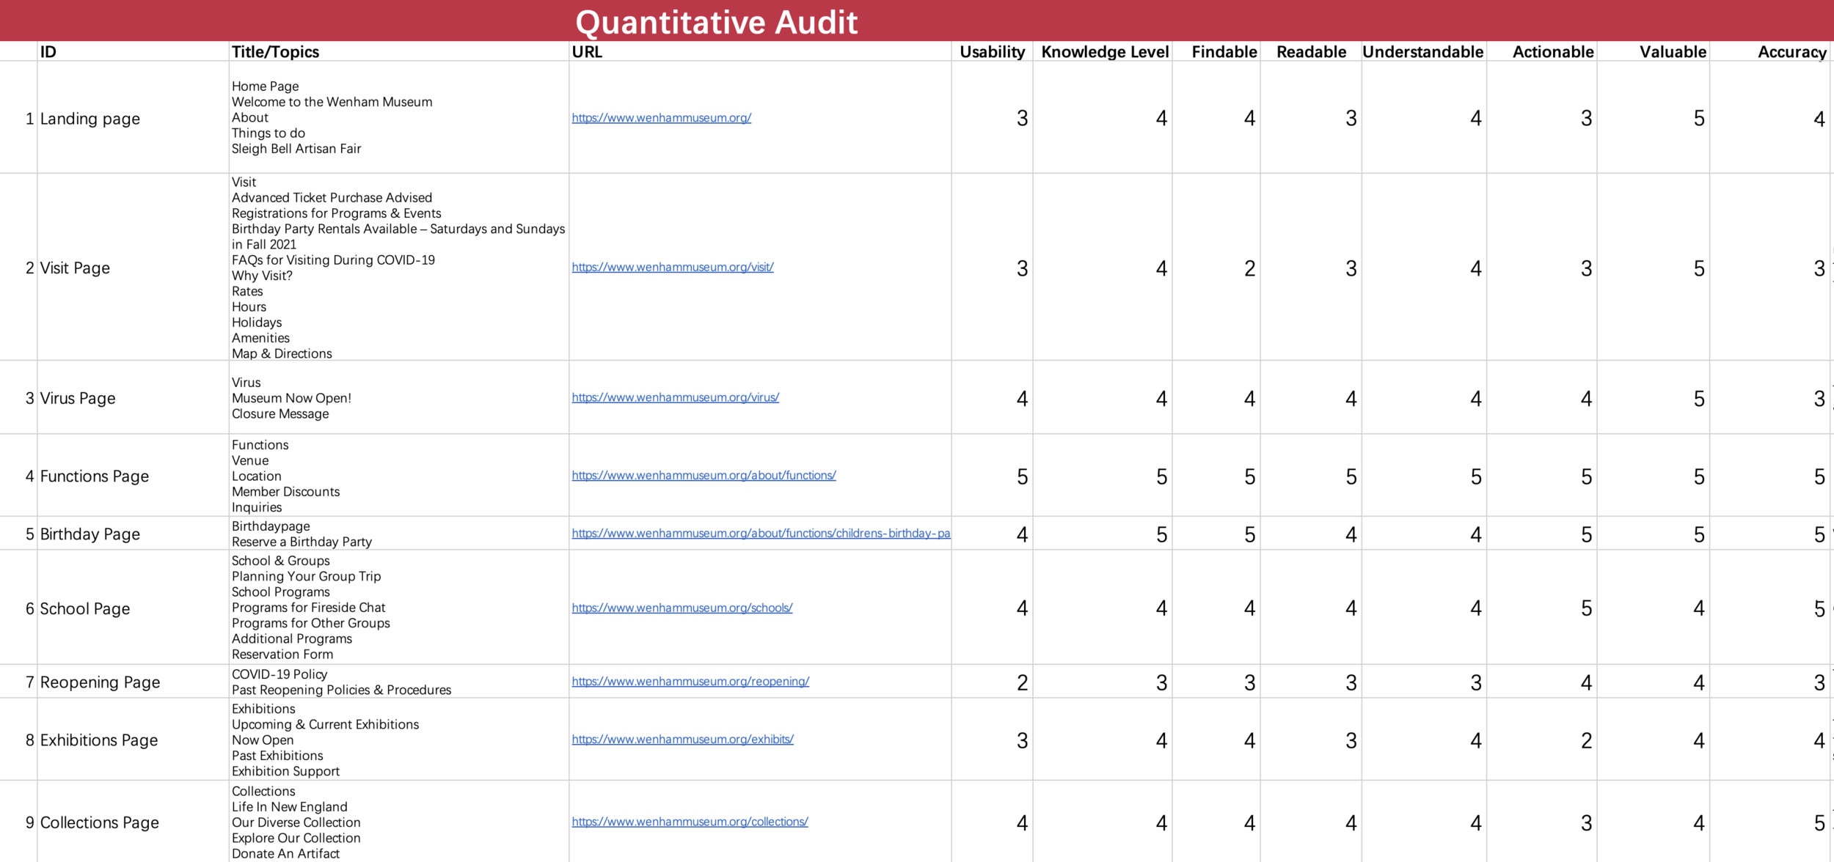Click the virus page URL link
The image size is (1834, 862).
(675, 397)
